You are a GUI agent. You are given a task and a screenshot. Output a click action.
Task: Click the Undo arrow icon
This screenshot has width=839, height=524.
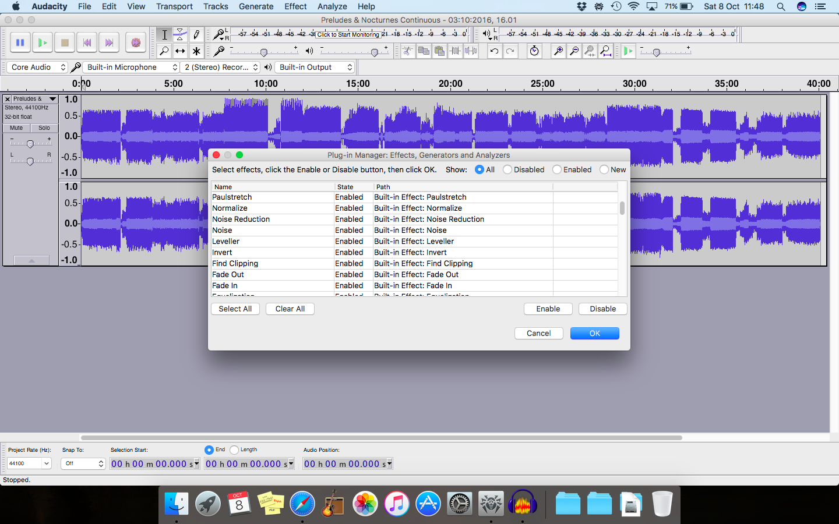point(494,51)
